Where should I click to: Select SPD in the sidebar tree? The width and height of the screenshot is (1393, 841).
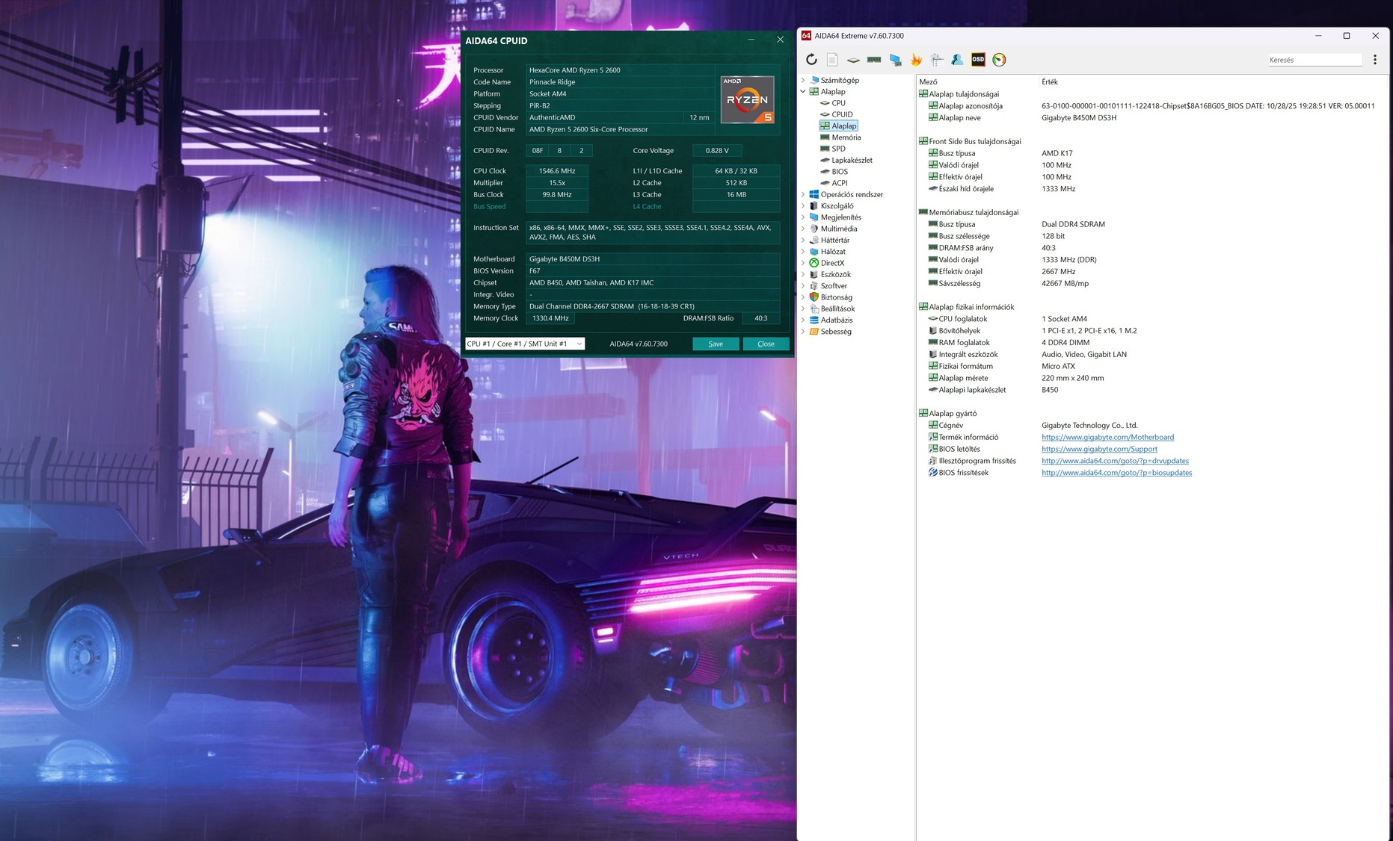click(839, 149)
